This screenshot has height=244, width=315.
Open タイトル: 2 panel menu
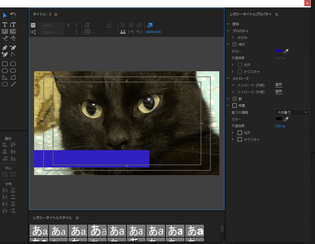(x=56, y=15)
